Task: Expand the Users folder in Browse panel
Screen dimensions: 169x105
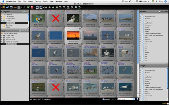Action: (x=140, y=38)
